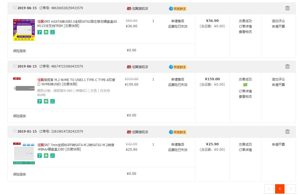The height and width of the screenshot is (195, 298).
Task: Click order number 486366528259433579
Action: [67, 8]
